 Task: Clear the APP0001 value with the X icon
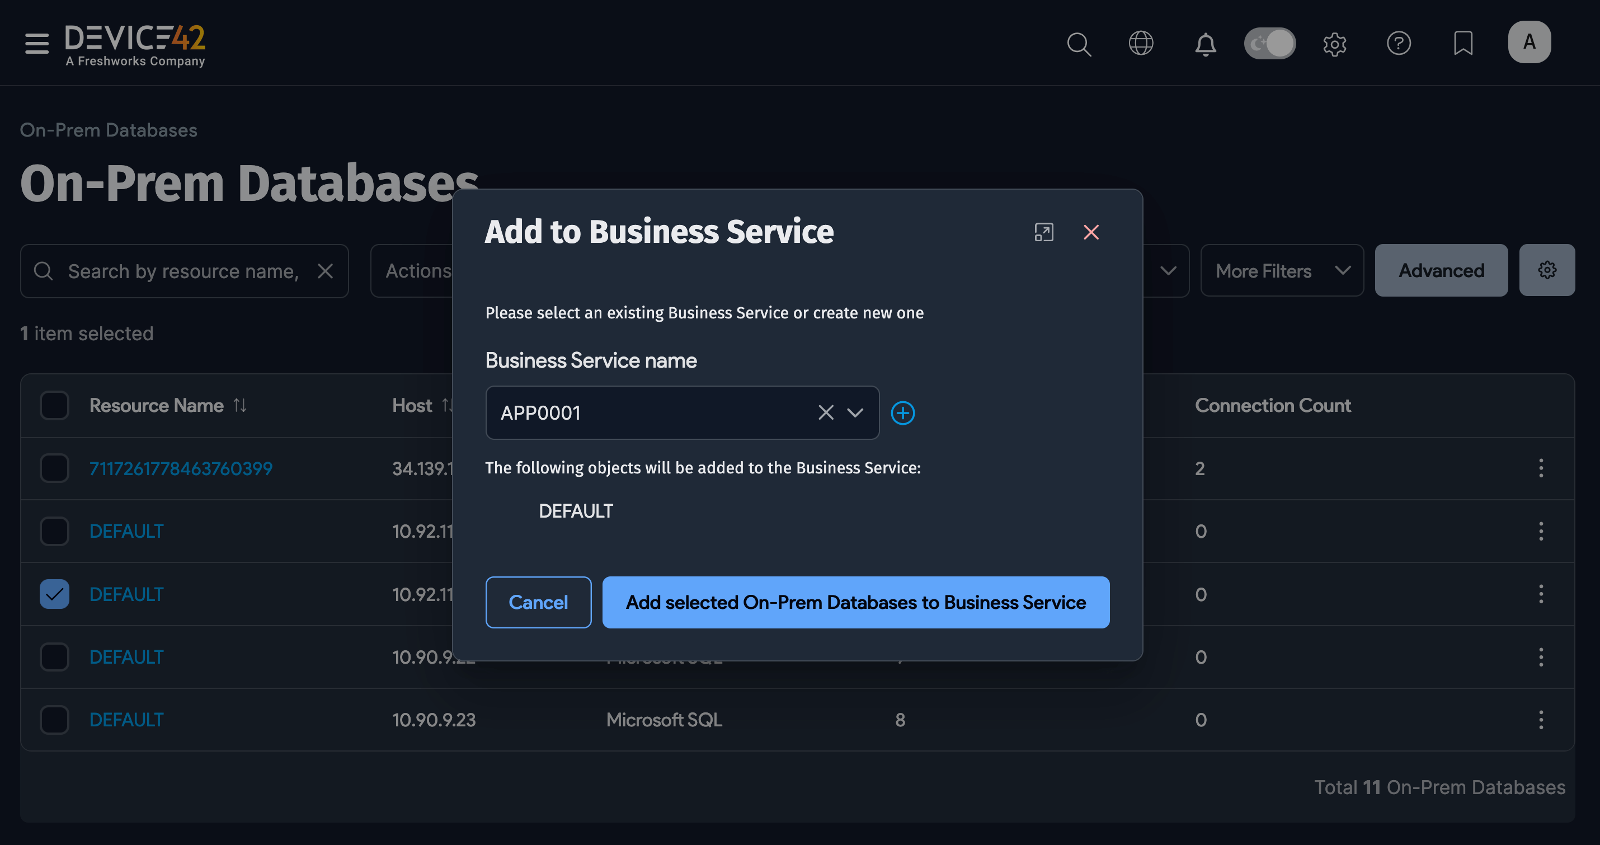pos(826,412)
